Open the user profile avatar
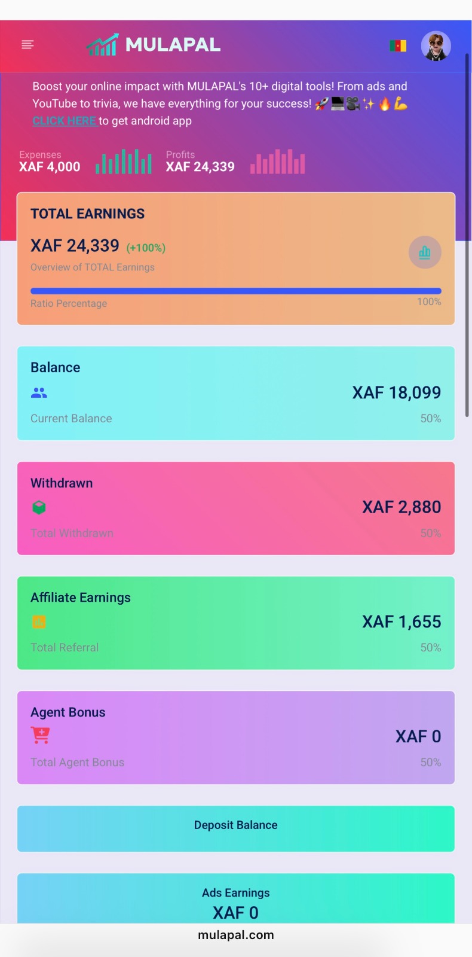 [x=436, y=46]
